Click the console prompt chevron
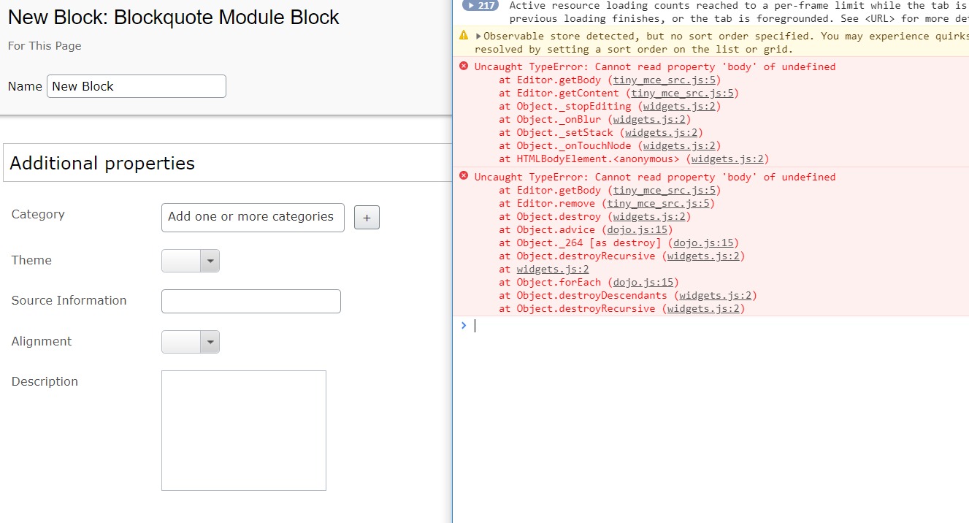 click(x=464, y=325)
